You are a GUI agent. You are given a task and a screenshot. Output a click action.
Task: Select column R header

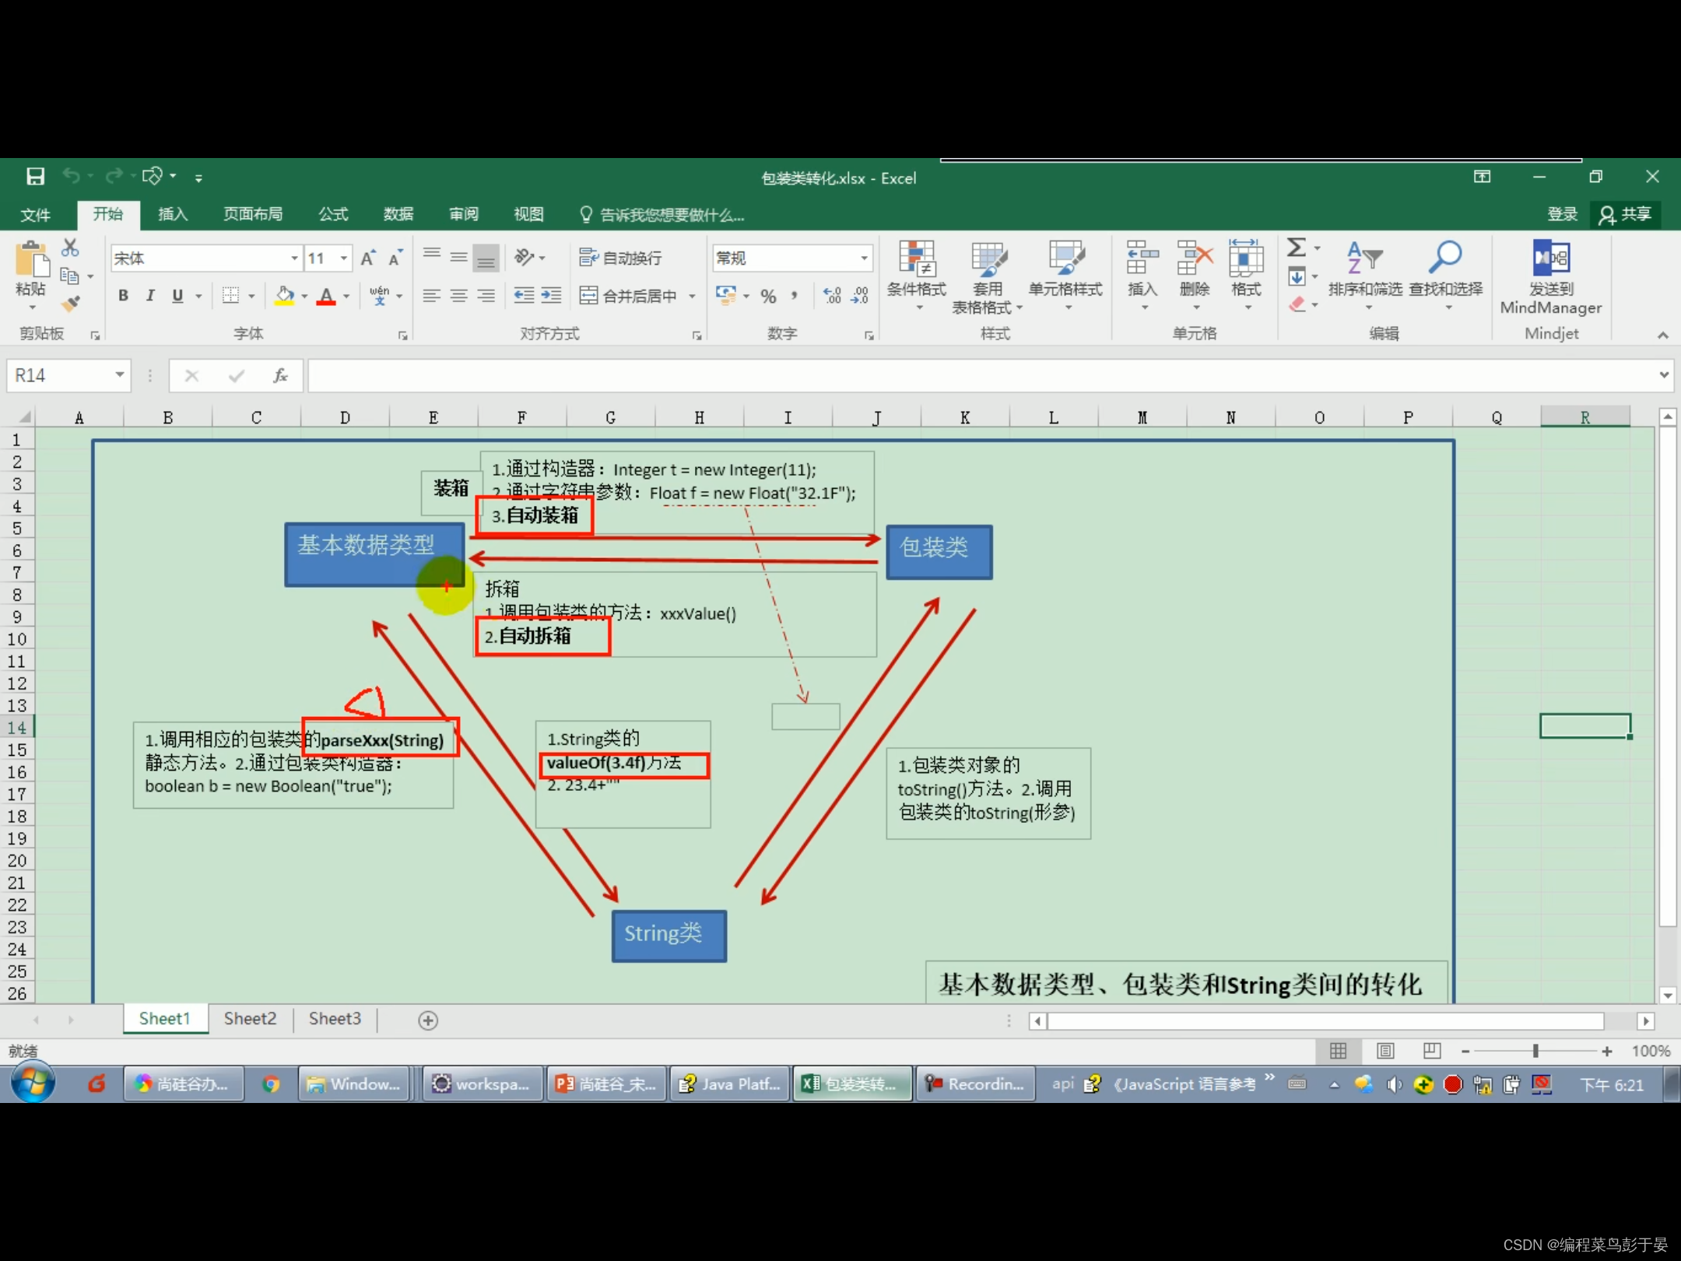click(x=1585, y=418)
